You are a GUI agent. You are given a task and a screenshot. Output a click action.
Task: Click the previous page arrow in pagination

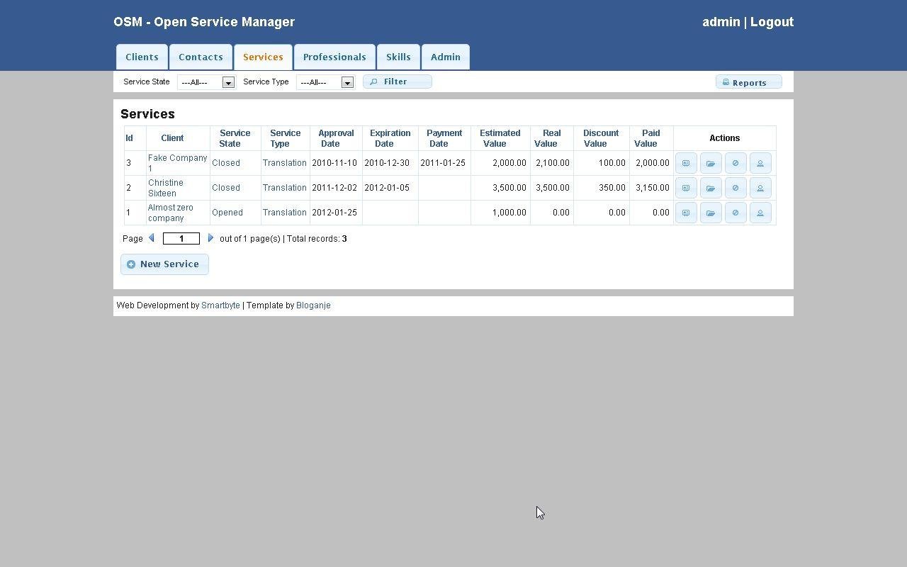point(152,238)
